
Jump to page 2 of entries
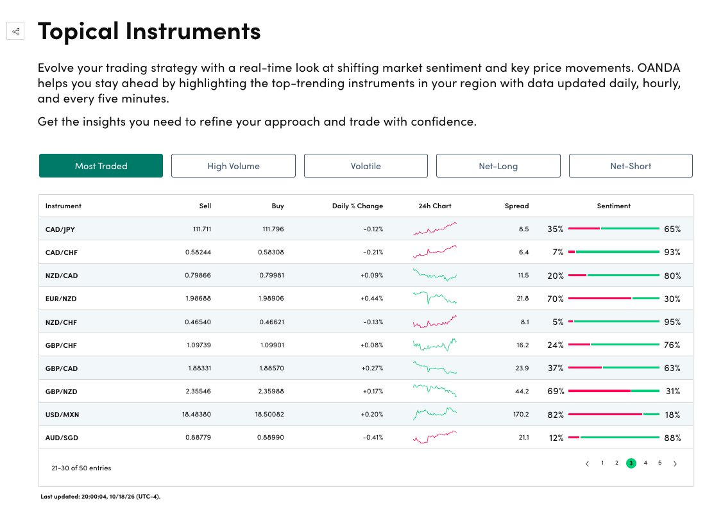pyautogui.click(x=616, y=463)
